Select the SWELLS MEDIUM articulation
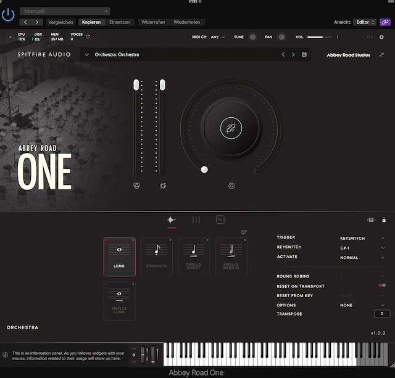 [231, 257]
